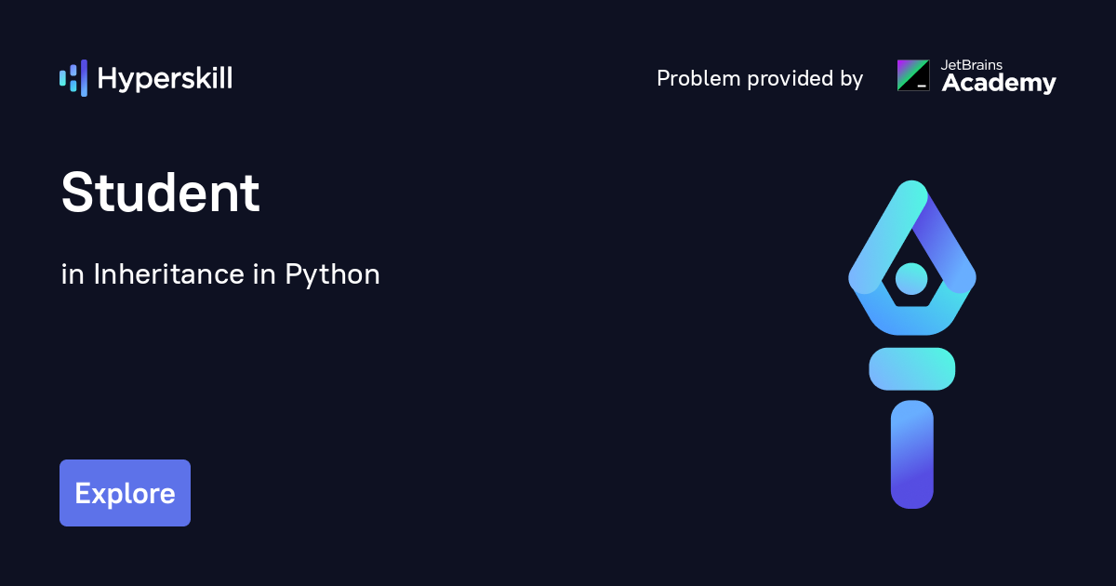Click the Hyperskill logo icon
The height and width of the screenshot is (586, 1116).
pos(73,78)
